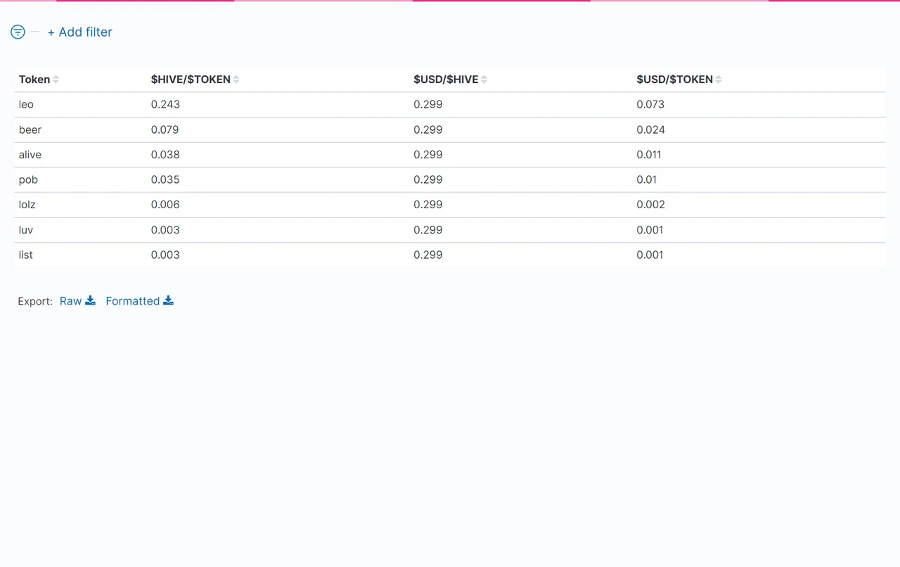Viewport: 900px width, 567px height.
Task: Click the $USD/$TOKEN column header text
Action: coord(675,79)
